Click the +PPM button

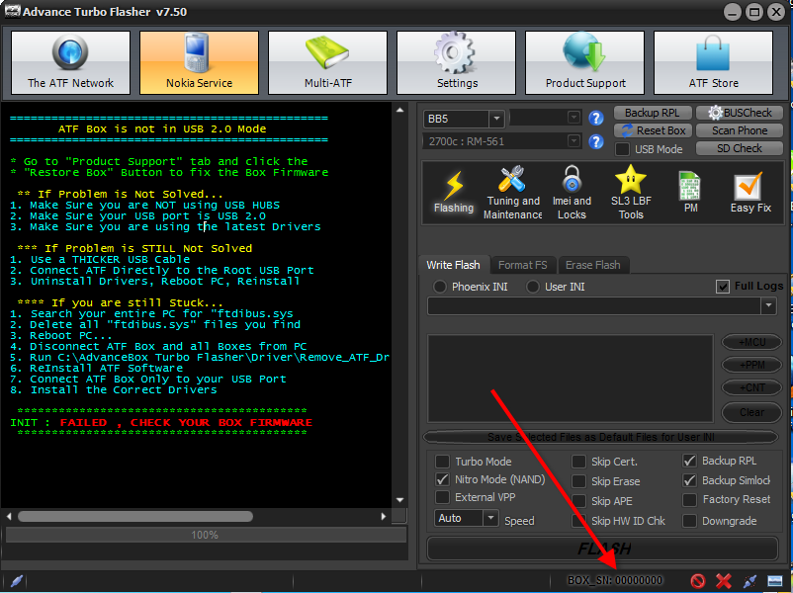752,365
